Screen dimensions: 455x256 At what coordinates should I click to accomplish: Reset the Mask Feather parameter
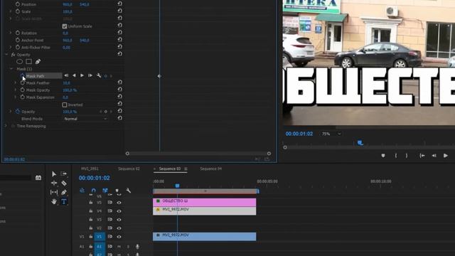tap(119, 82)
